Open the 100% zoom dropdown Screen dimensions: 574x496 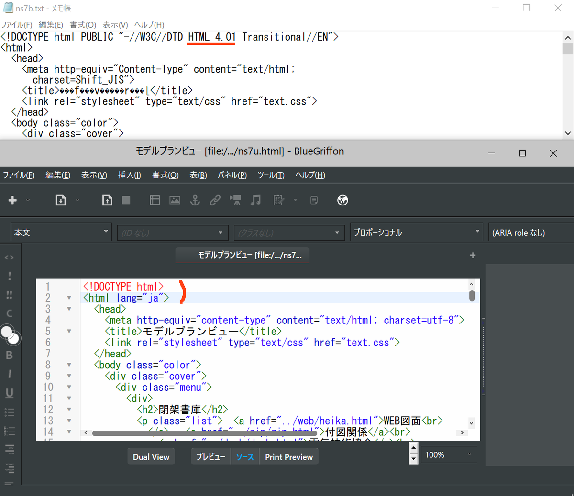point(449,454)
